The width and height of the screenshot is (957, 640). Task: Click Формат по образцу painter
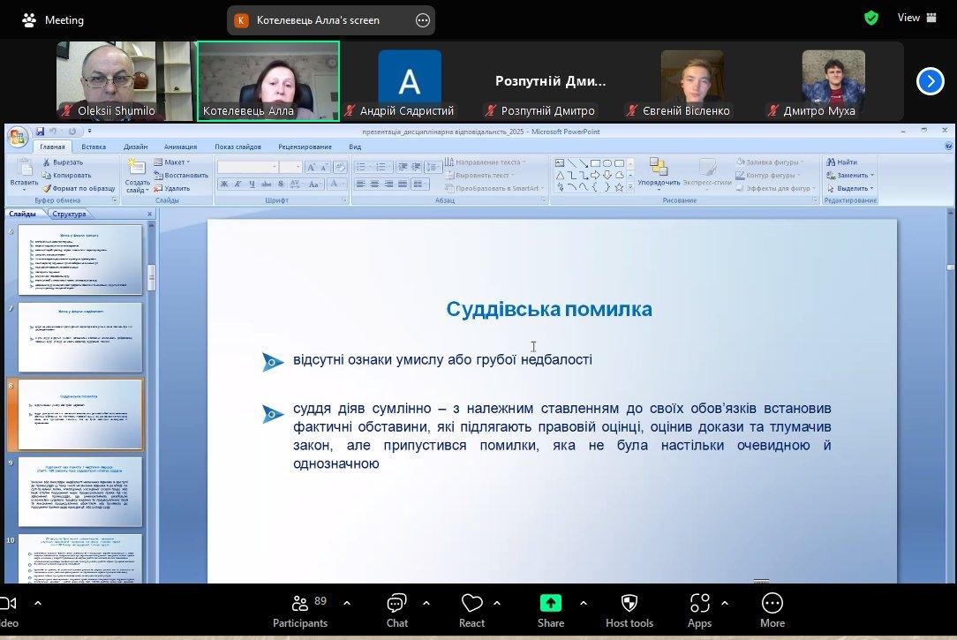coord(78,188)
